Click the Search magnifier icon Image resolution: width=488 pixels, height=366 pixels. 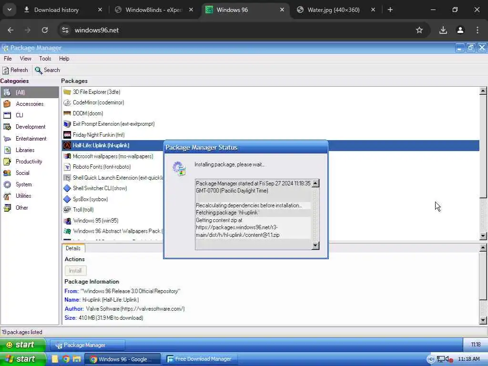pos(38,71)
